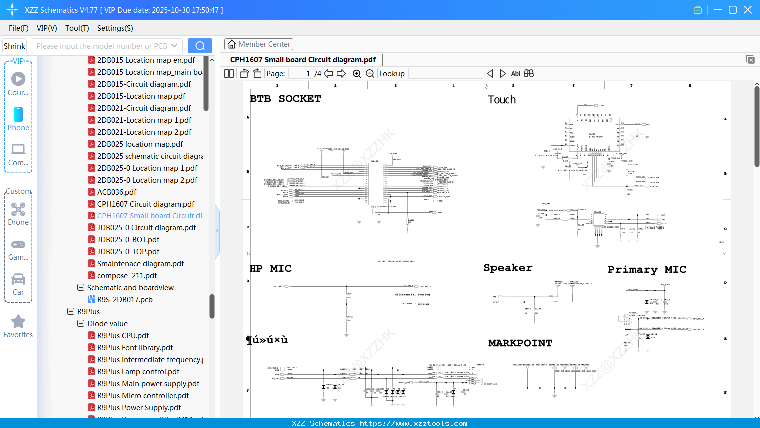This screenshot has height=428, width=760.
Task: Click the document viewer vertical scrollbar thumb
Action: point(757,126)
